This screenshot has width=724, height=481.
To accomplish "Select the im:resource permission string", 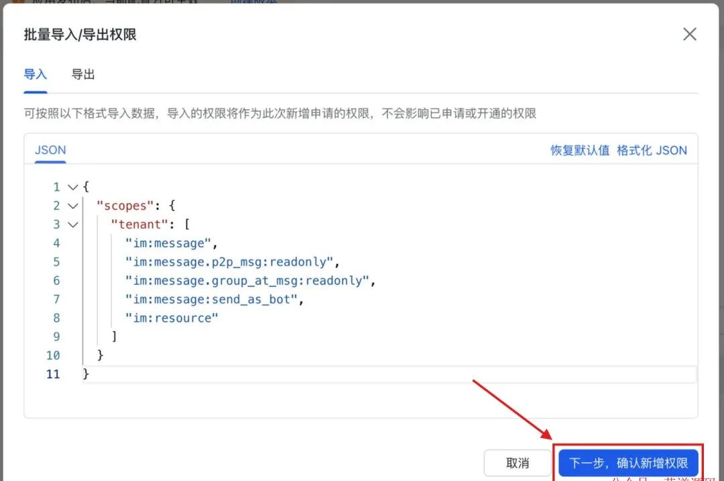I will pos(172,318).
